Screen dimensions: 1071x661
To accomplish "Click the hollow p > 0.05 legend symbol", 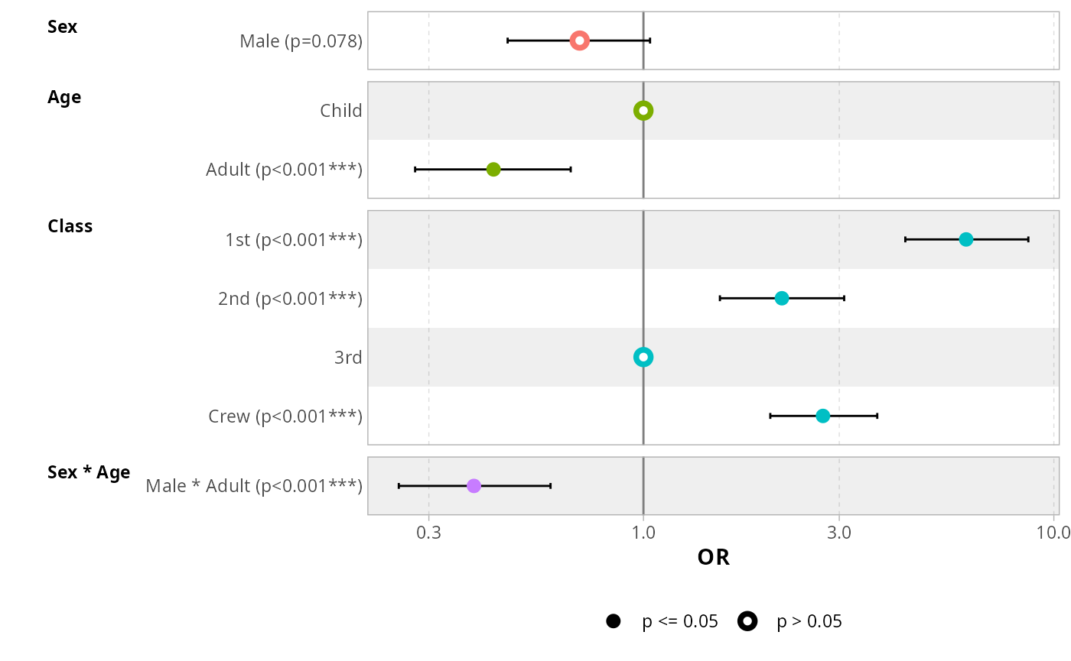I will pyautogui.click(x=747, y=621).
